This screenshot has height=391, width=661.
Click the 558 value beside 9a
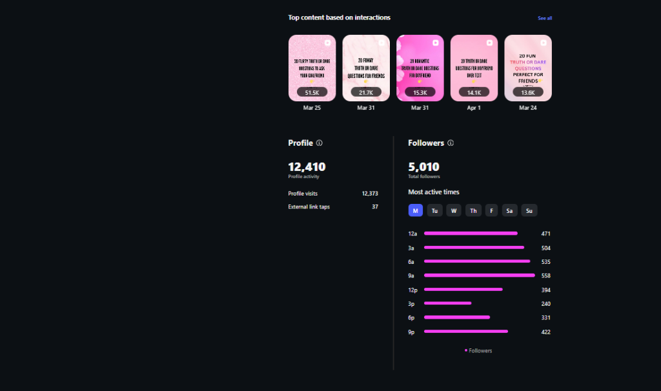(545, 276)
